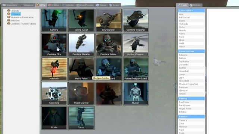This screenshot has width=239, height=134.
Task: Select the Combine NPC category
Action: point(16,14)
